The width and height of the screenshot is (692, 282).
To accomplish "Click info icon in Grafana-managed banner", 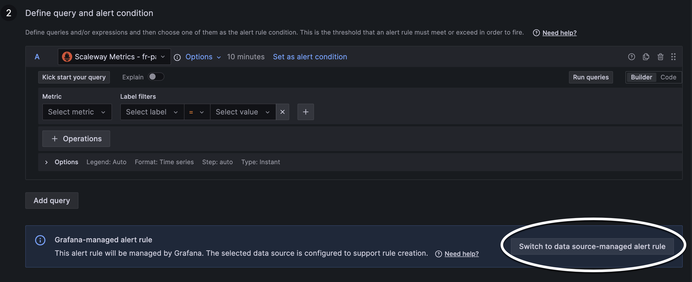I will [x=40, y=240].
